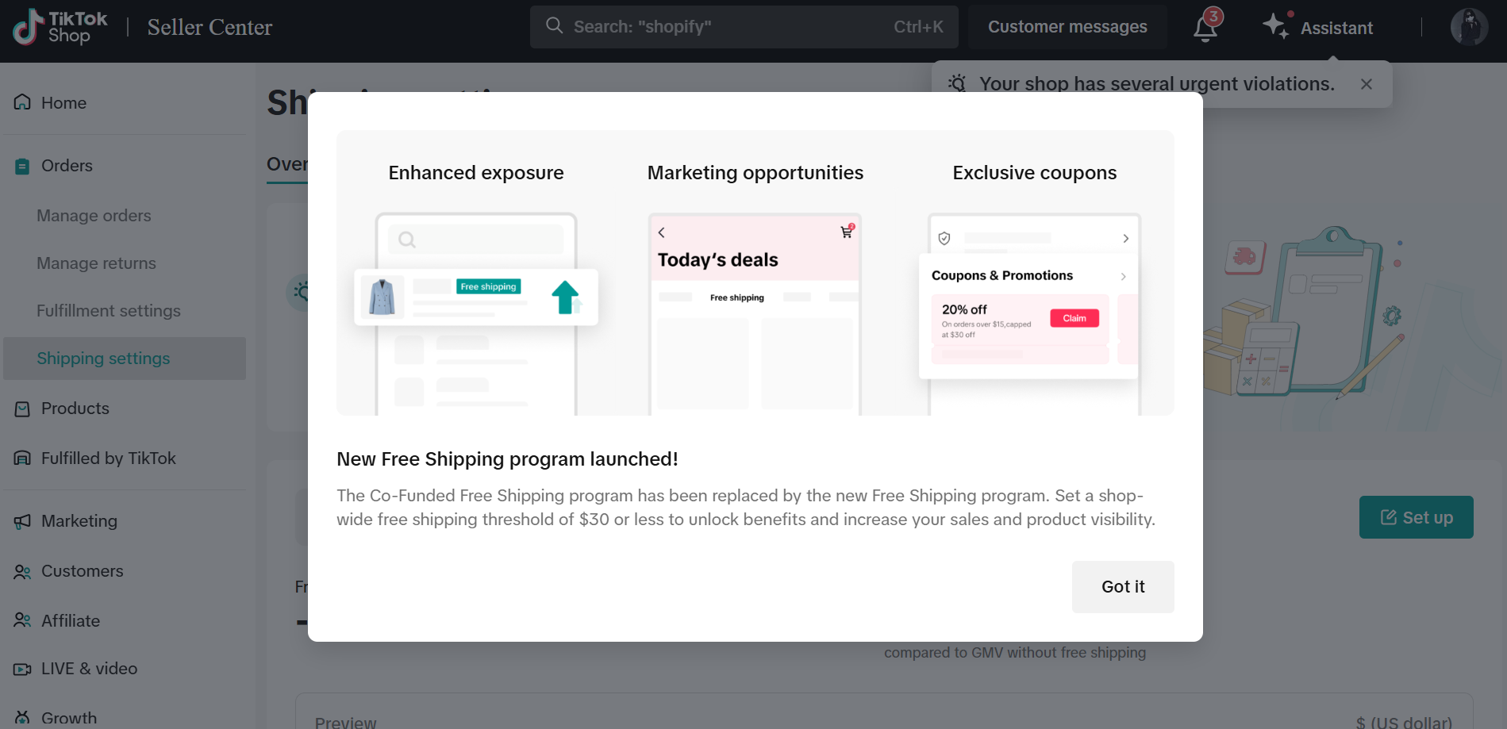Open Fulfilled by TikTok section
Image resolution: width=1507 pixels, height=729 pixels.
coord(108,459)
